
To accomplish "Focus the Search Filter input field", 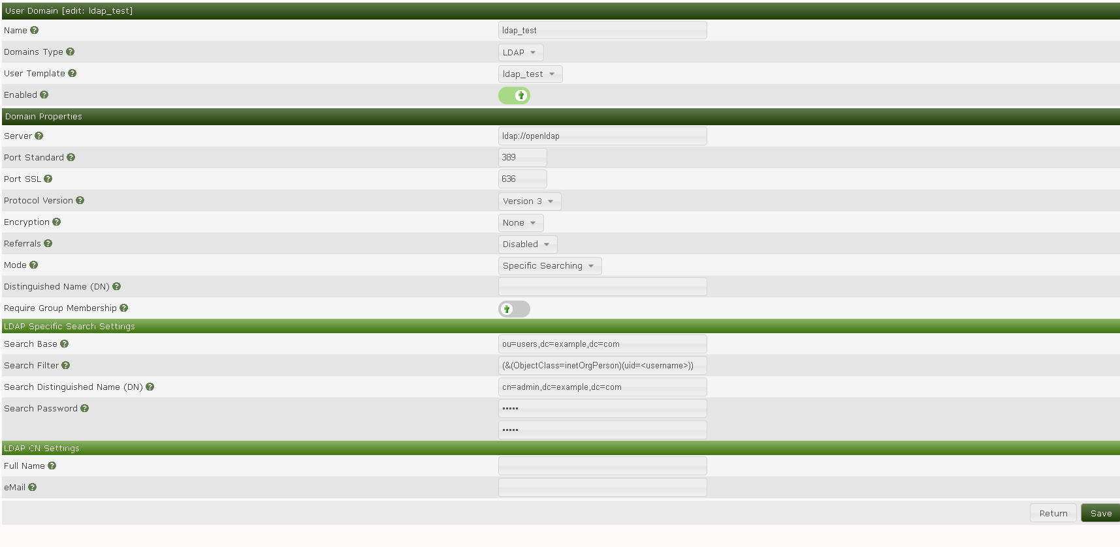I will [x=602, y=365].
